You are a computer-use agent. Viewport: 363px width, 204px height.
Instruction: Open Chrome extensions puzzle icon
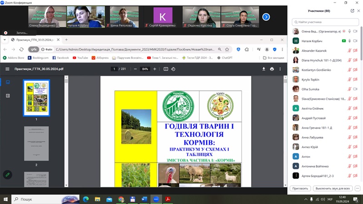(247, 49)
